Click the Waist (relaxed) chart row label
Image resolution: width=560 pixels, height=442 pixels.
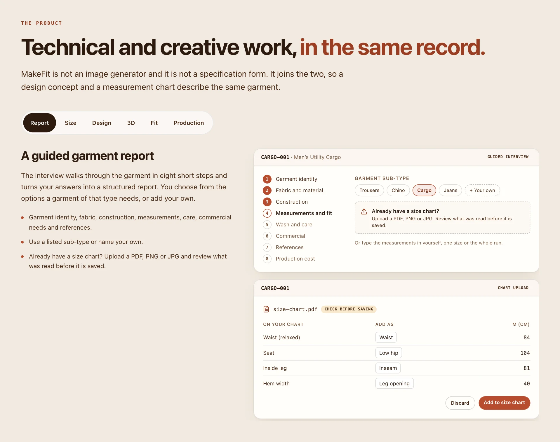pos(281,337)
